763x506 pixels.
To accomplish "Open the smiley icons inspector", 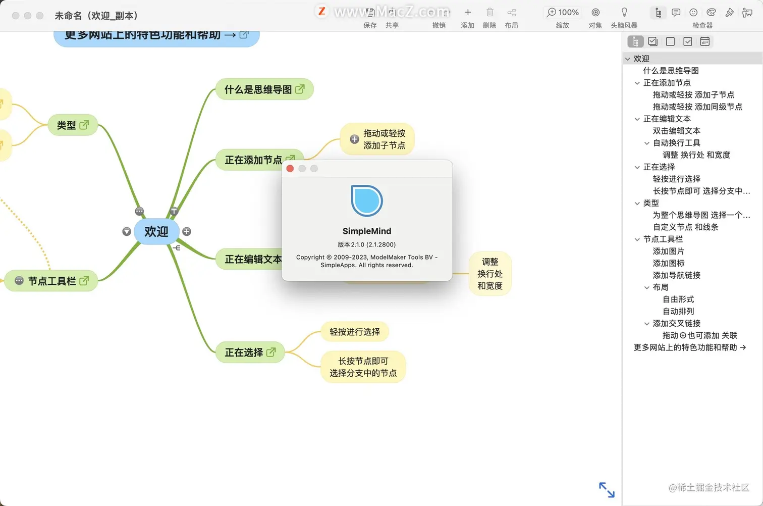I will pos(693,13).
